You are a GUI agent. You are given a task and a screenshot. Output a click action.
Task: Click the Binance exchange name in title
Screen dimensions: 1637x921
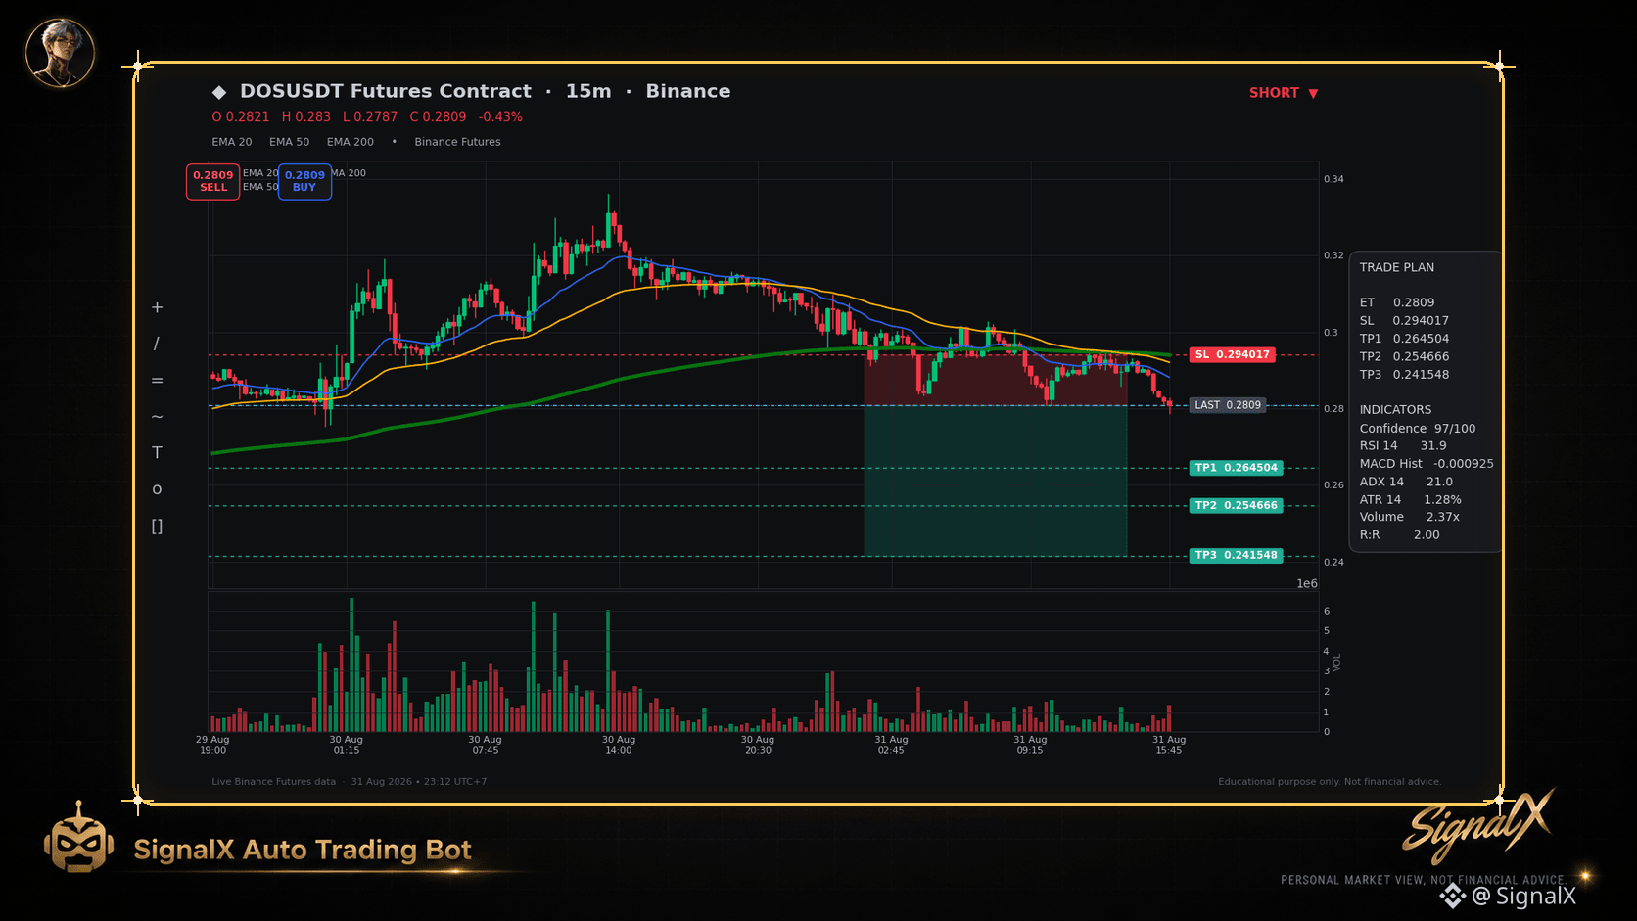click(x=688, y=91)
